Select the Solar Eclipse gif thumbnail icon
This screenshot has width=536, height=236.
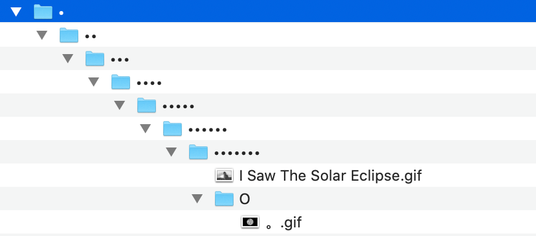tap(224, 175)
